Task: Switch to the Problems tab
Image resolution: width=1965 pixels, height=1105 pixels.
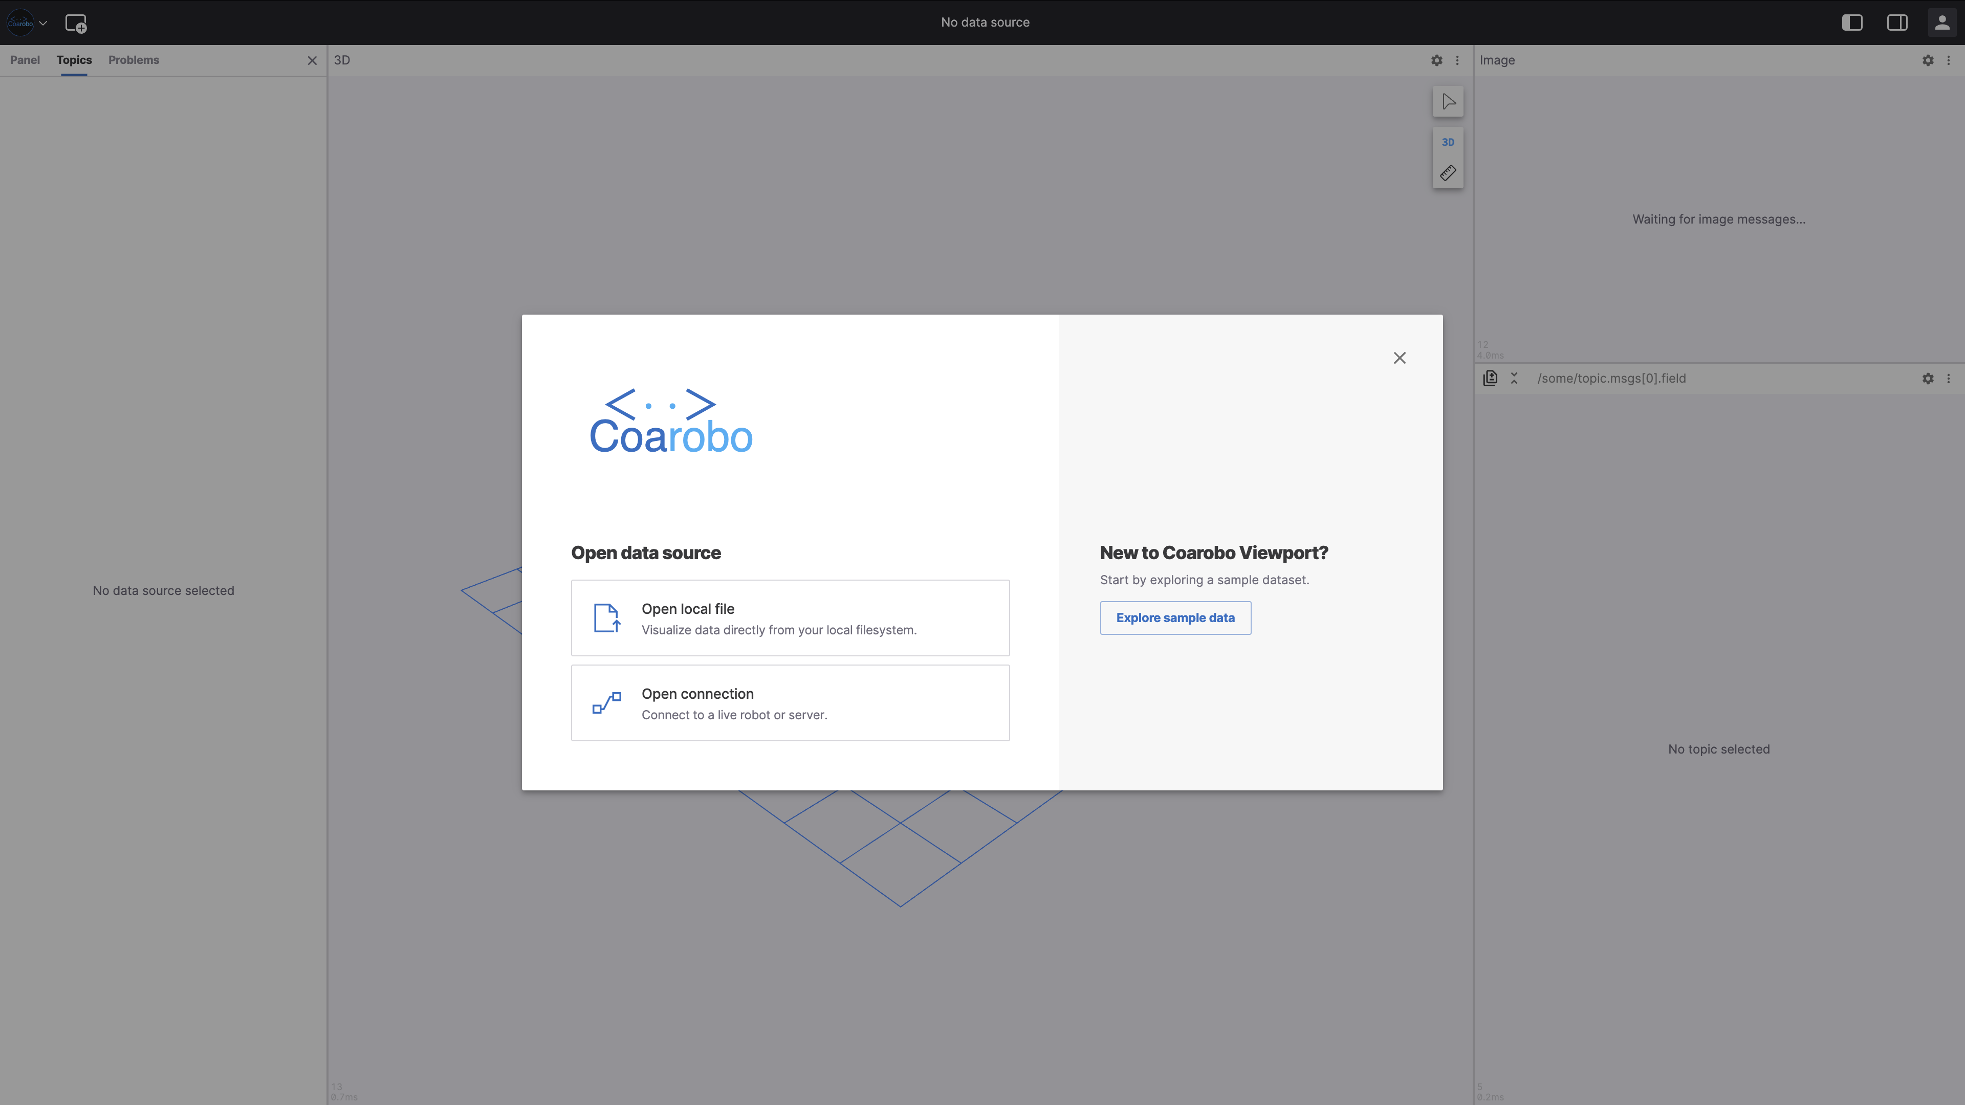Action: tap(134, 60)
